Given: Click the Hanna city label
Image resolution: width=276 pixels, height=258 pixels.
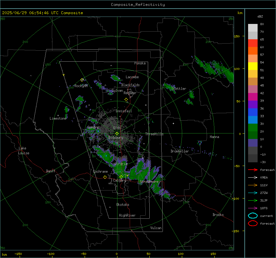Looking at the screenshot, I should point(214,137).
